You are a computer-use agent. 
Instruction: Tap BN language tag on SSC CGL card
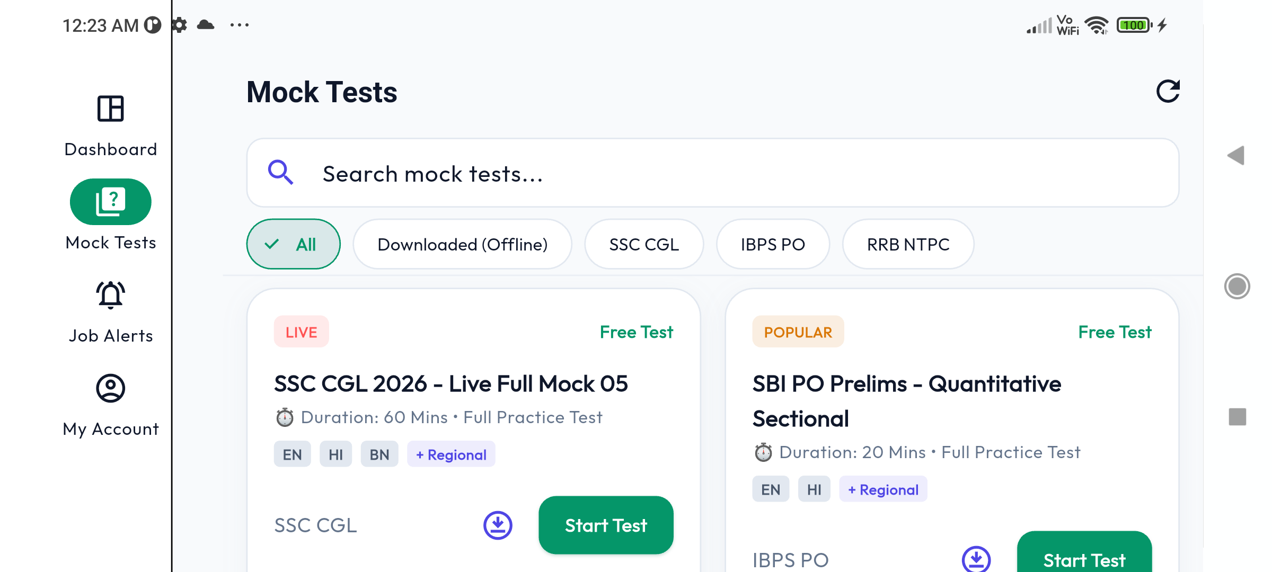pyautogui.click(x=379, y=454)
